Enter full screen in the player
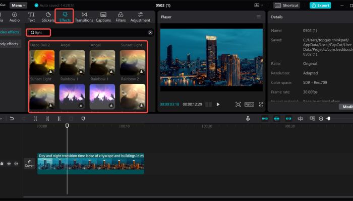Screen dimensions: 353x201 pos(261,105)
